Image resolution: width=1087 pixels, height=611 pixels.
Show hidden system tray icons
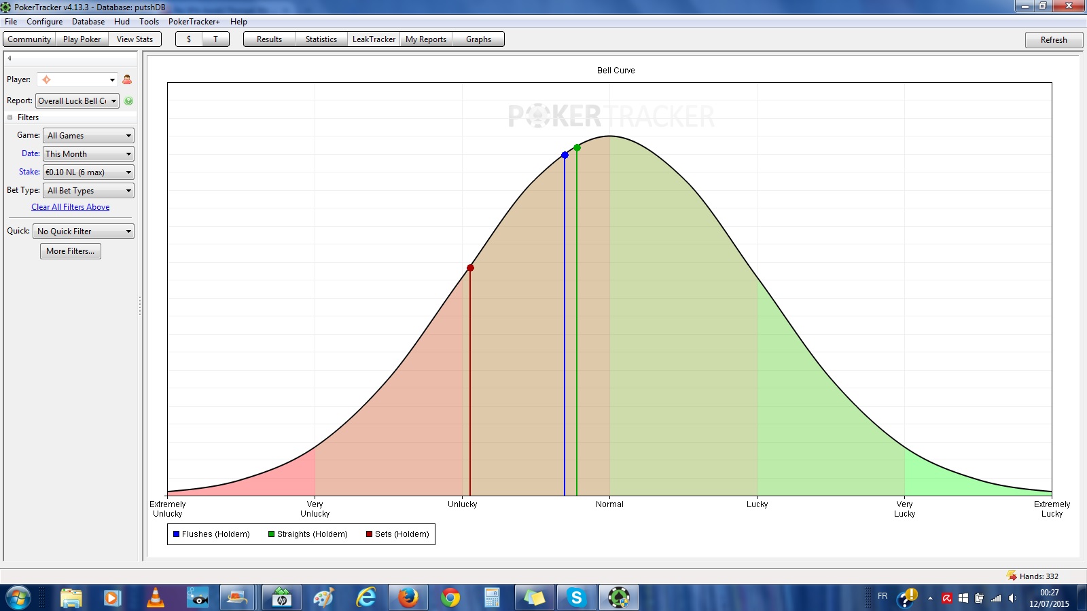[930, 598]
